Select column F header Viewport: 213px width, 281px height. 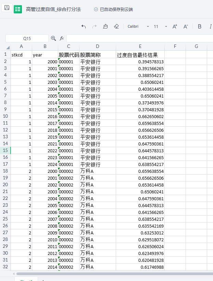[x=175, y=47]
